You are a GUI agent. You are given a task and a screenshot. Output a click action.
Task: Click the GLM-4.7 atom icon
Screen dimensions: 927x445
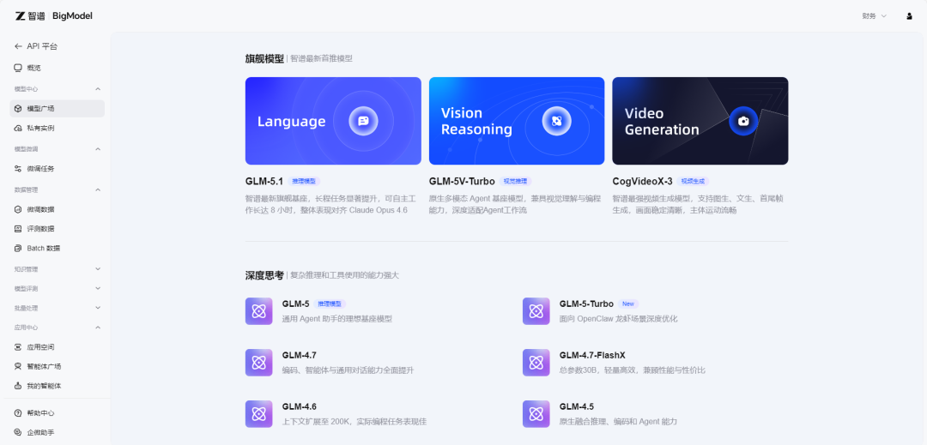click(259, 363)
